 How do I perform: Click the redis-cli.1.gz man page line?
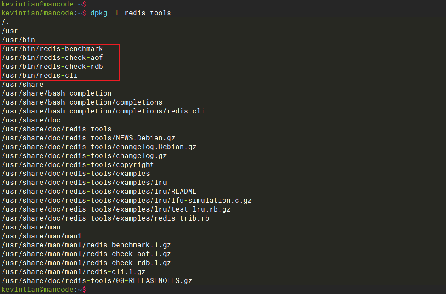[x=73, y=272]
